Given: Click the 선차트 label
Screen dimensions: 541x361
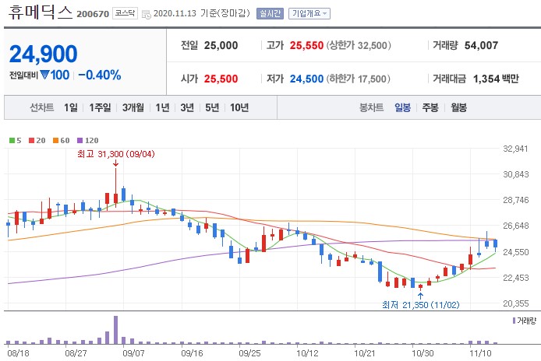Looking at the screenshot, I should 42,107.
